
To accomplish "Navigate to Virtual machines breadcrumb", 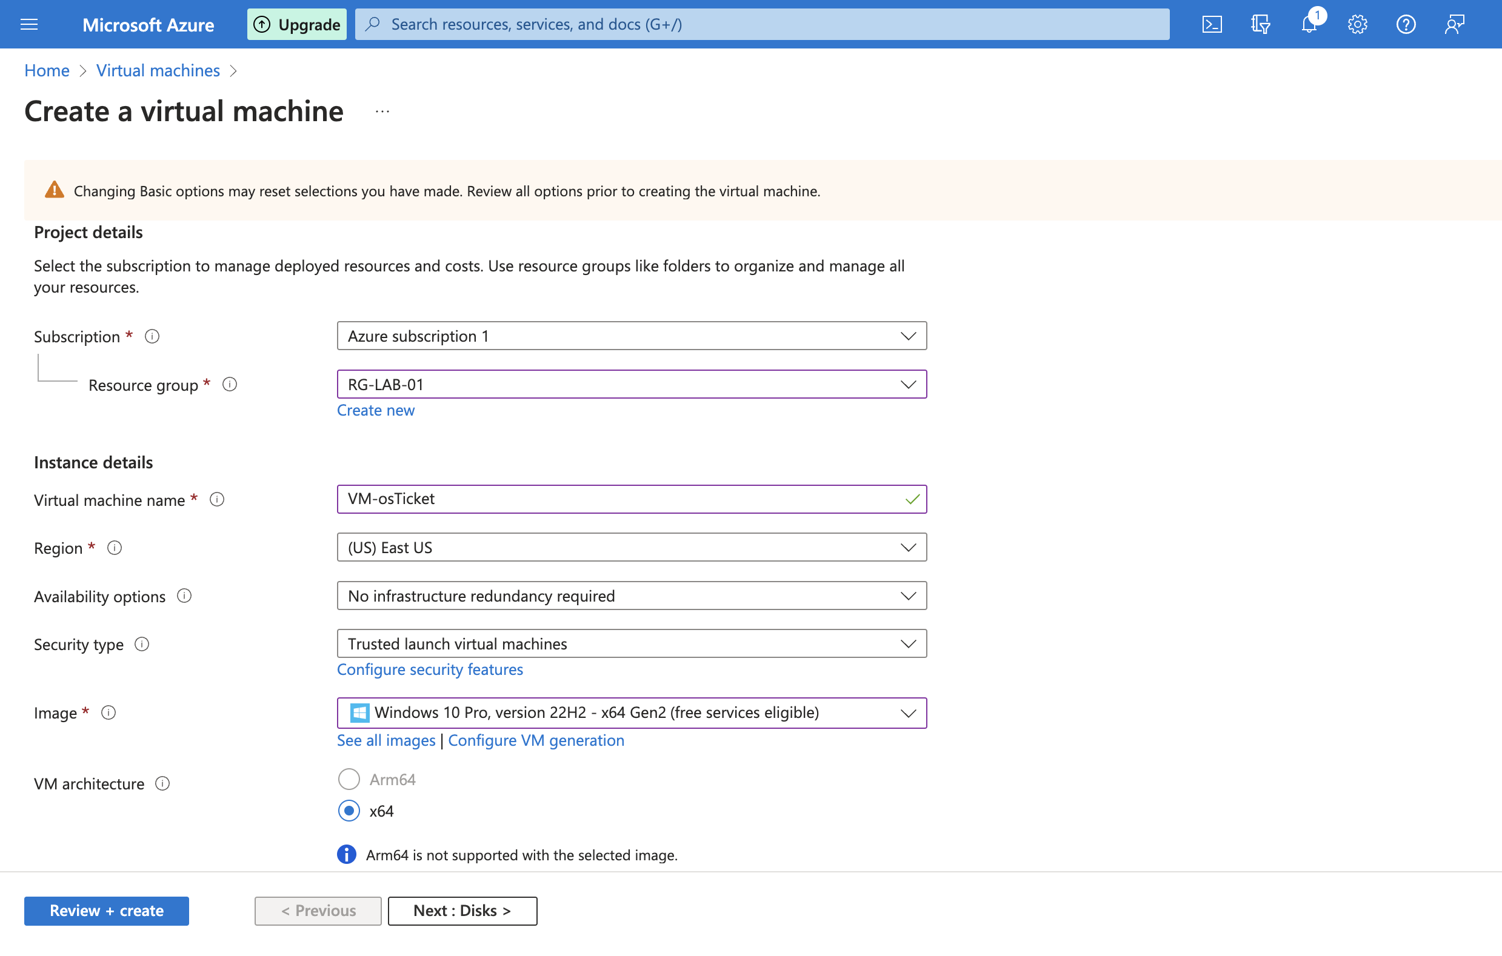I will [158, 70].
